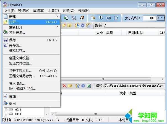Click left arrow of lower horizontal scrollbar
The width and height of the screenshot is (167, 124).
point(53,114)
